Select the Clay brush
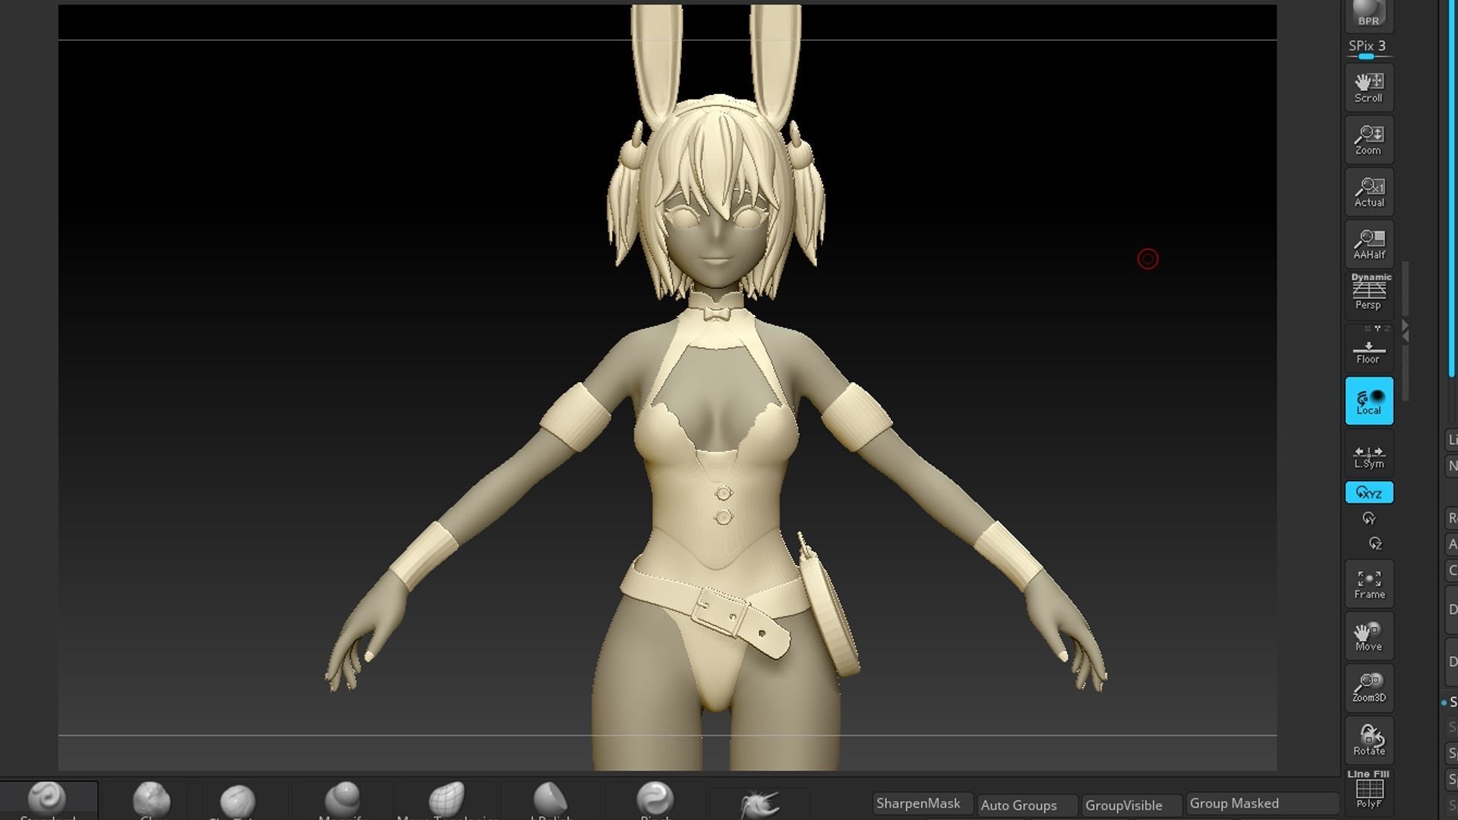This screenshot has height=820, width=1458. tap(152, 800)
